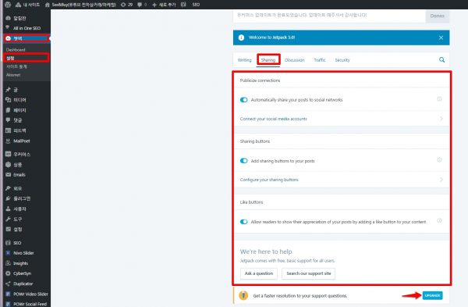Click the info icon beside the like button option
468x307 pixels.
[439, 220]
